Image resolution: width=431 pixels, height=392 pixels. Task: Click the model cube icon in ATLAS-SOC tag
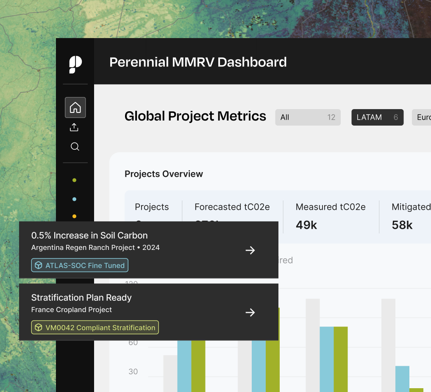[39, 265]
